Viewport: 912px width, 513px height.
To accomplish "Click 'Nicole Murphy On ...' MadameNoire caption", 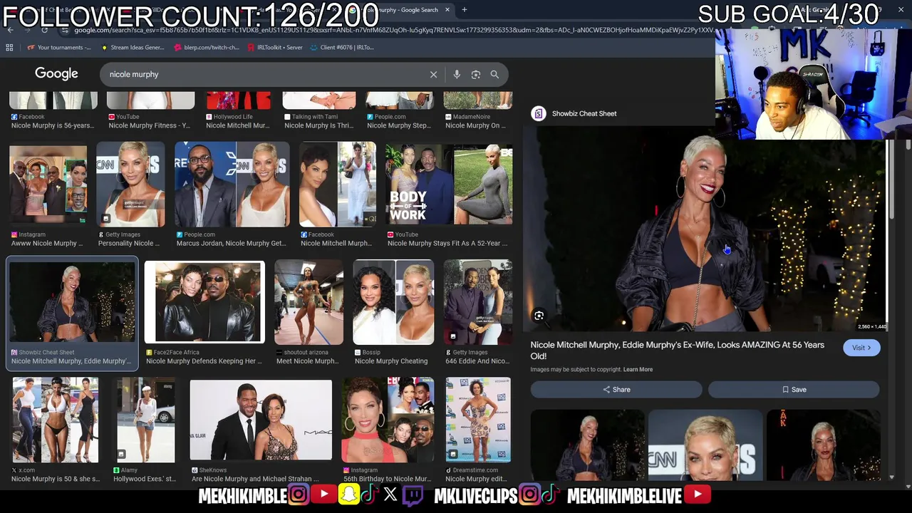I will point(475,125).
